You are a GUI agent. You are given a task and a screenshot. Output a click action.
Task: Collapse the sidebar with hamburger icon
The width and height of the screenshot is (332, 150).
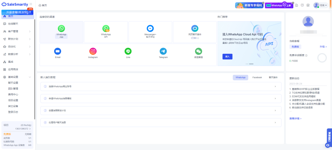point(31,4)
